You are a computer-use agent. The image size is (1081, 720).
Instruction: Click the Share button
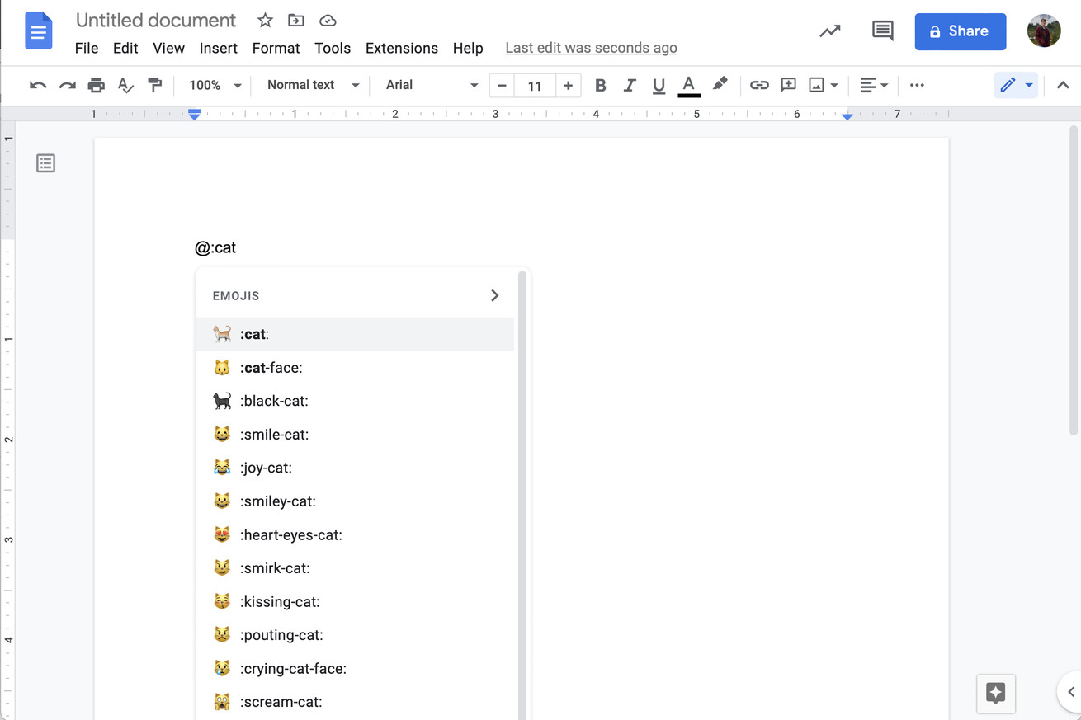point(961,31)
